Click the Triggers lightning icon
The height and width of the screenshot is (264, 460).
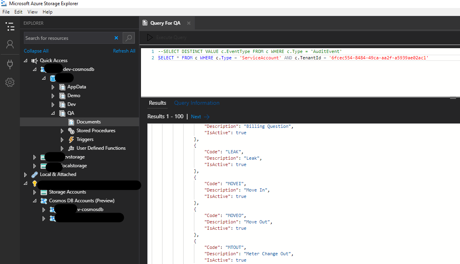pyautogui.click(x=71, y=140)
